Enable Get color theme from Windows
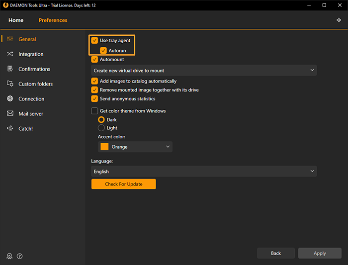This screenshot has height=265, width=348. [94, 111]
